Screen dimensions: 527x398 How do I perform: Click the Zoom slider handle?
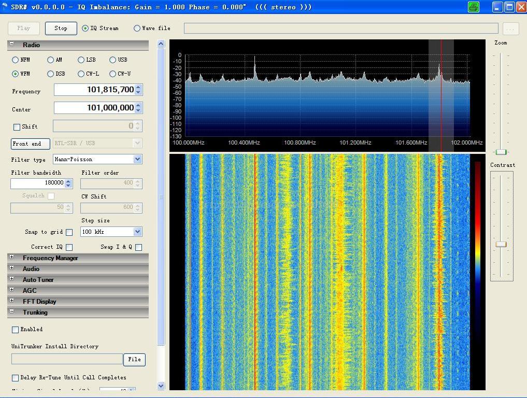pyautogui.click(x=501, y=152)
